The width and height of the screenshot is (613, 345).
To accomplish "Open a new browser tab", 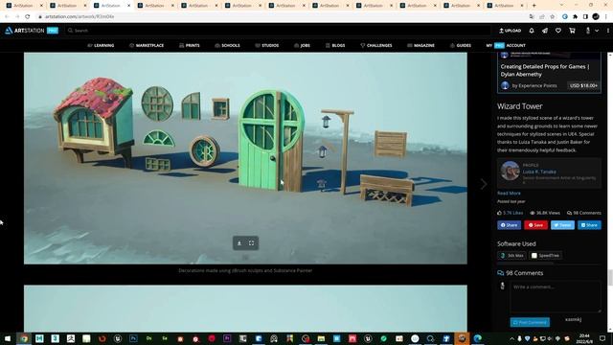I will 534,6.
